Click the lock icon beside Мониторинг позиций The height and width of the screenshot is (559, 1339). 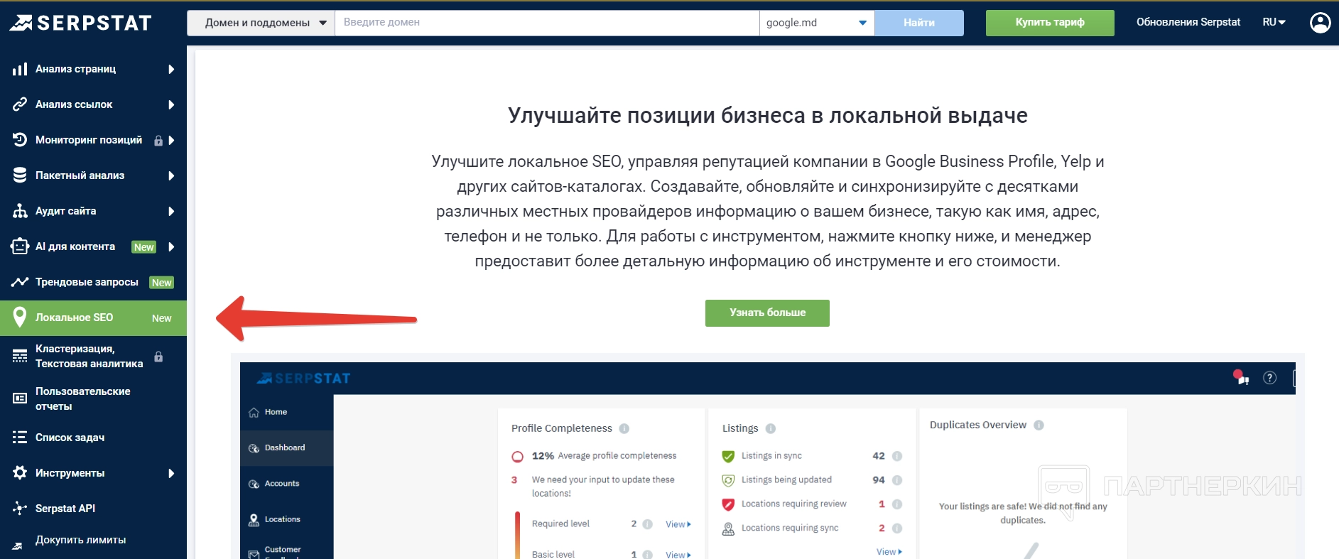coord(158,141)
